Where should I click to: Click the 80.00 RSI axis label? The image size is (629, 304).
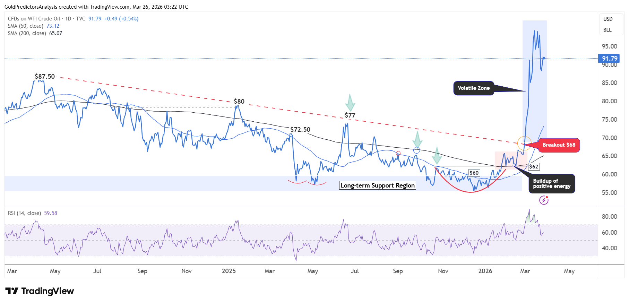610,217
